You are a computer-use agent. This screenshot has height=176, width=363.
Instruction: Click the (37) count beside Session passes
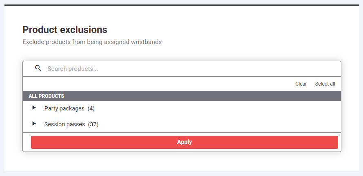point(93,124)
